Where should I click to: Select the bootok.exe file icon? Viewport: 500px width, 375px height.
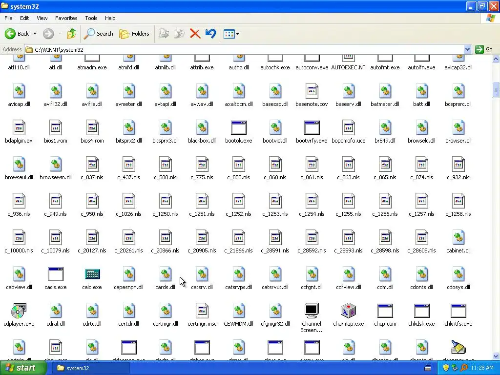click(238, 128)
